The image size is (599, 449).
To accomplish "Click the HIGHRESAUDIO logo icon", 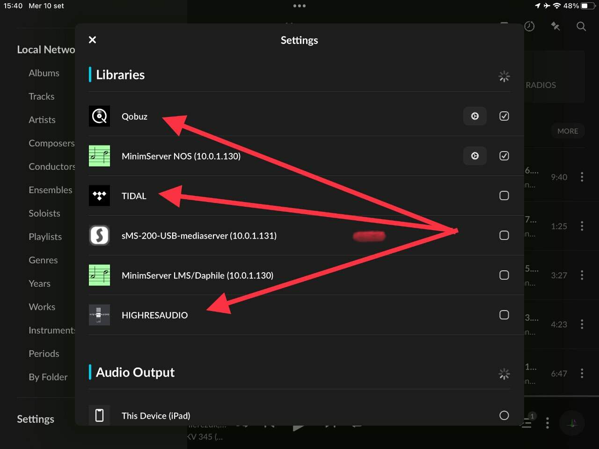I will pyautogui.click(x=99, y=315).
